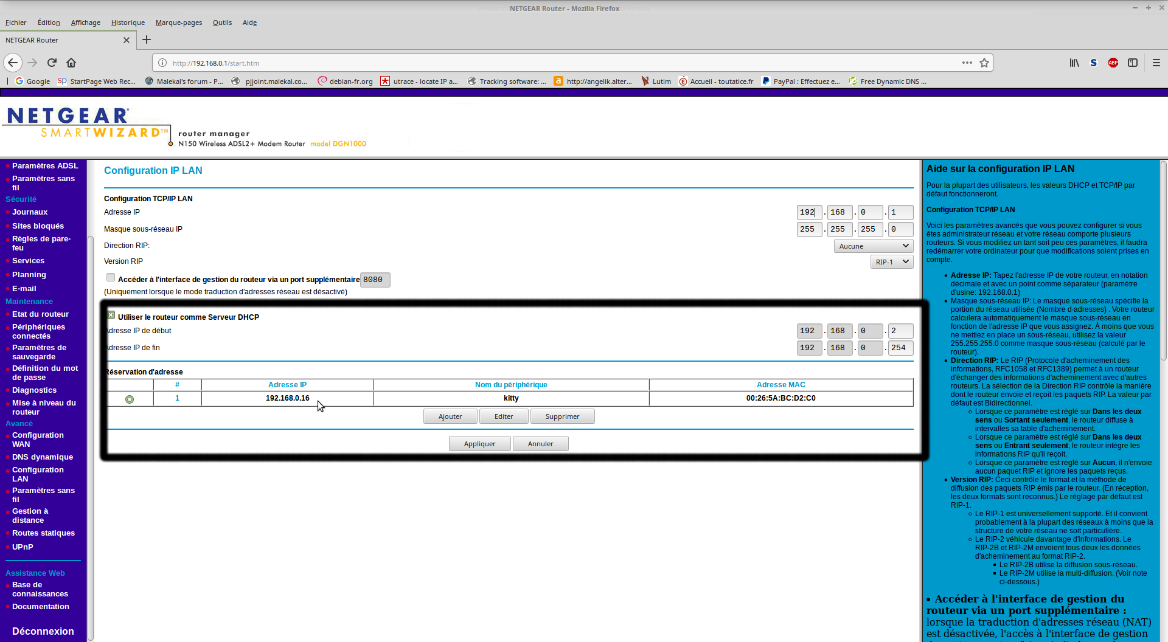
Task: Click Editer button
Action: pyautogui.click(x=504, y=416)
